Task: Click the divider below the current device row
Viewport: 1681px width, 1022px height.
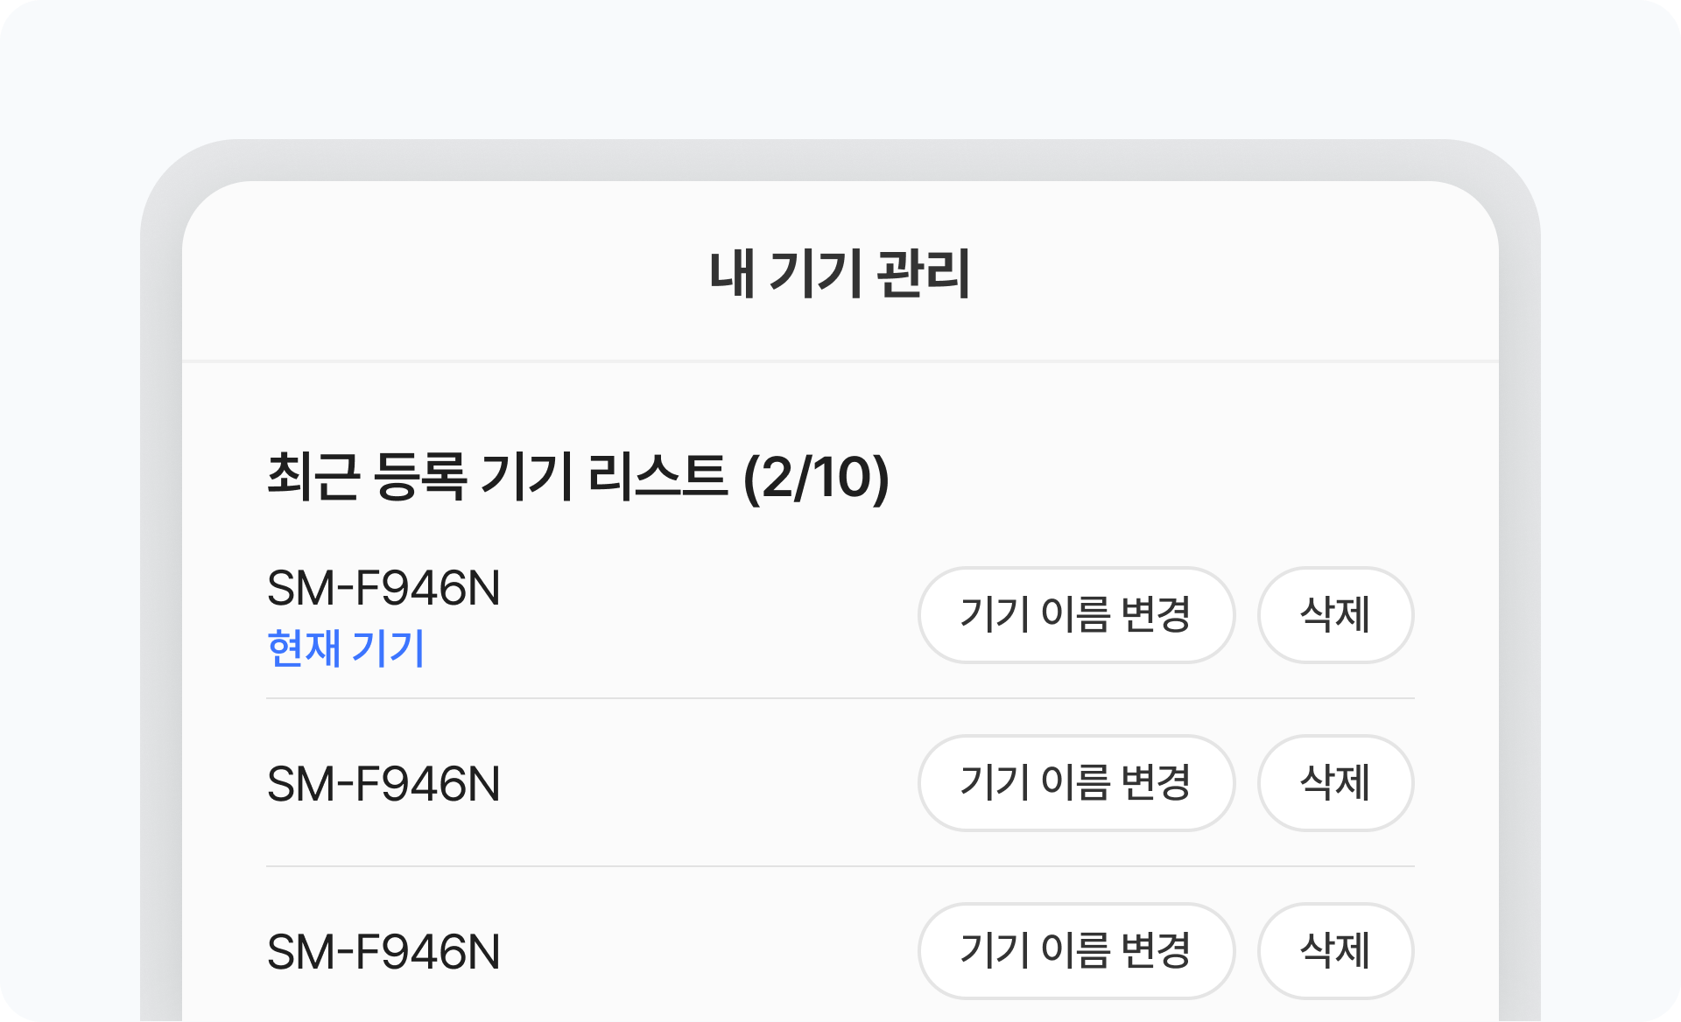Action: (840, 698)
